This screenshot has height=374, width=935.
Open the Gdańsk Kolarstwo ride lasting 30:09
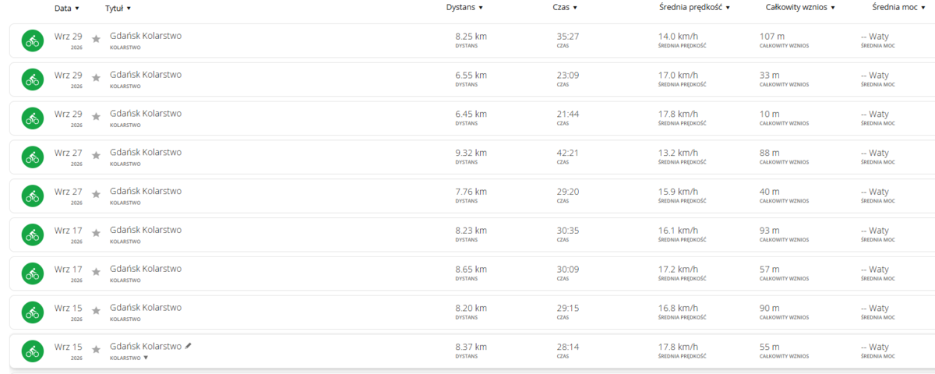(146, 269)
